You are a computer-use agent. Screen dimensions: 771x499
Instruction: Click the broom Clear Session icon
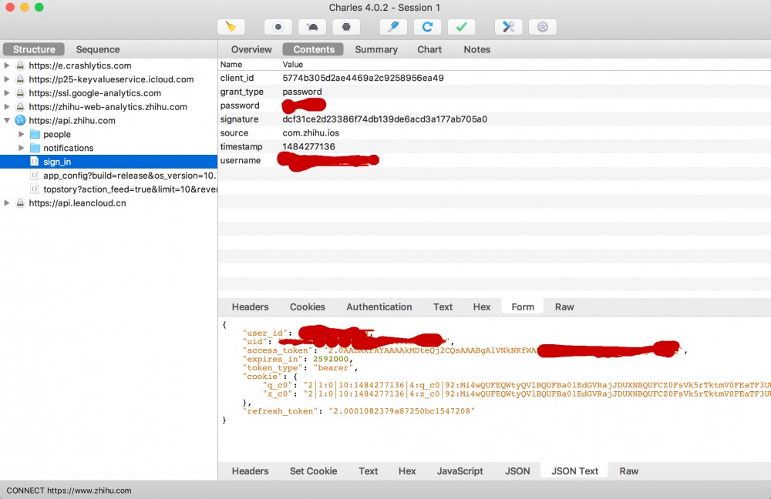(x=231, y=27)
